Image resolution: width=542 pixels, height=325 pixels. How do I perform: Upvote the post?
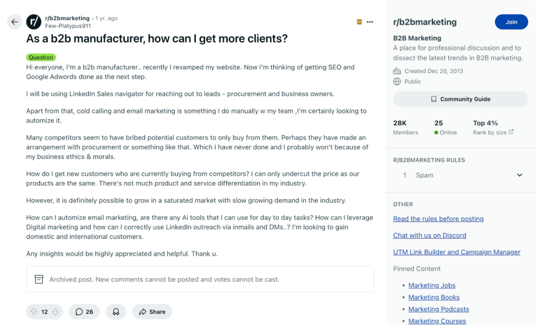pos(35,312)
